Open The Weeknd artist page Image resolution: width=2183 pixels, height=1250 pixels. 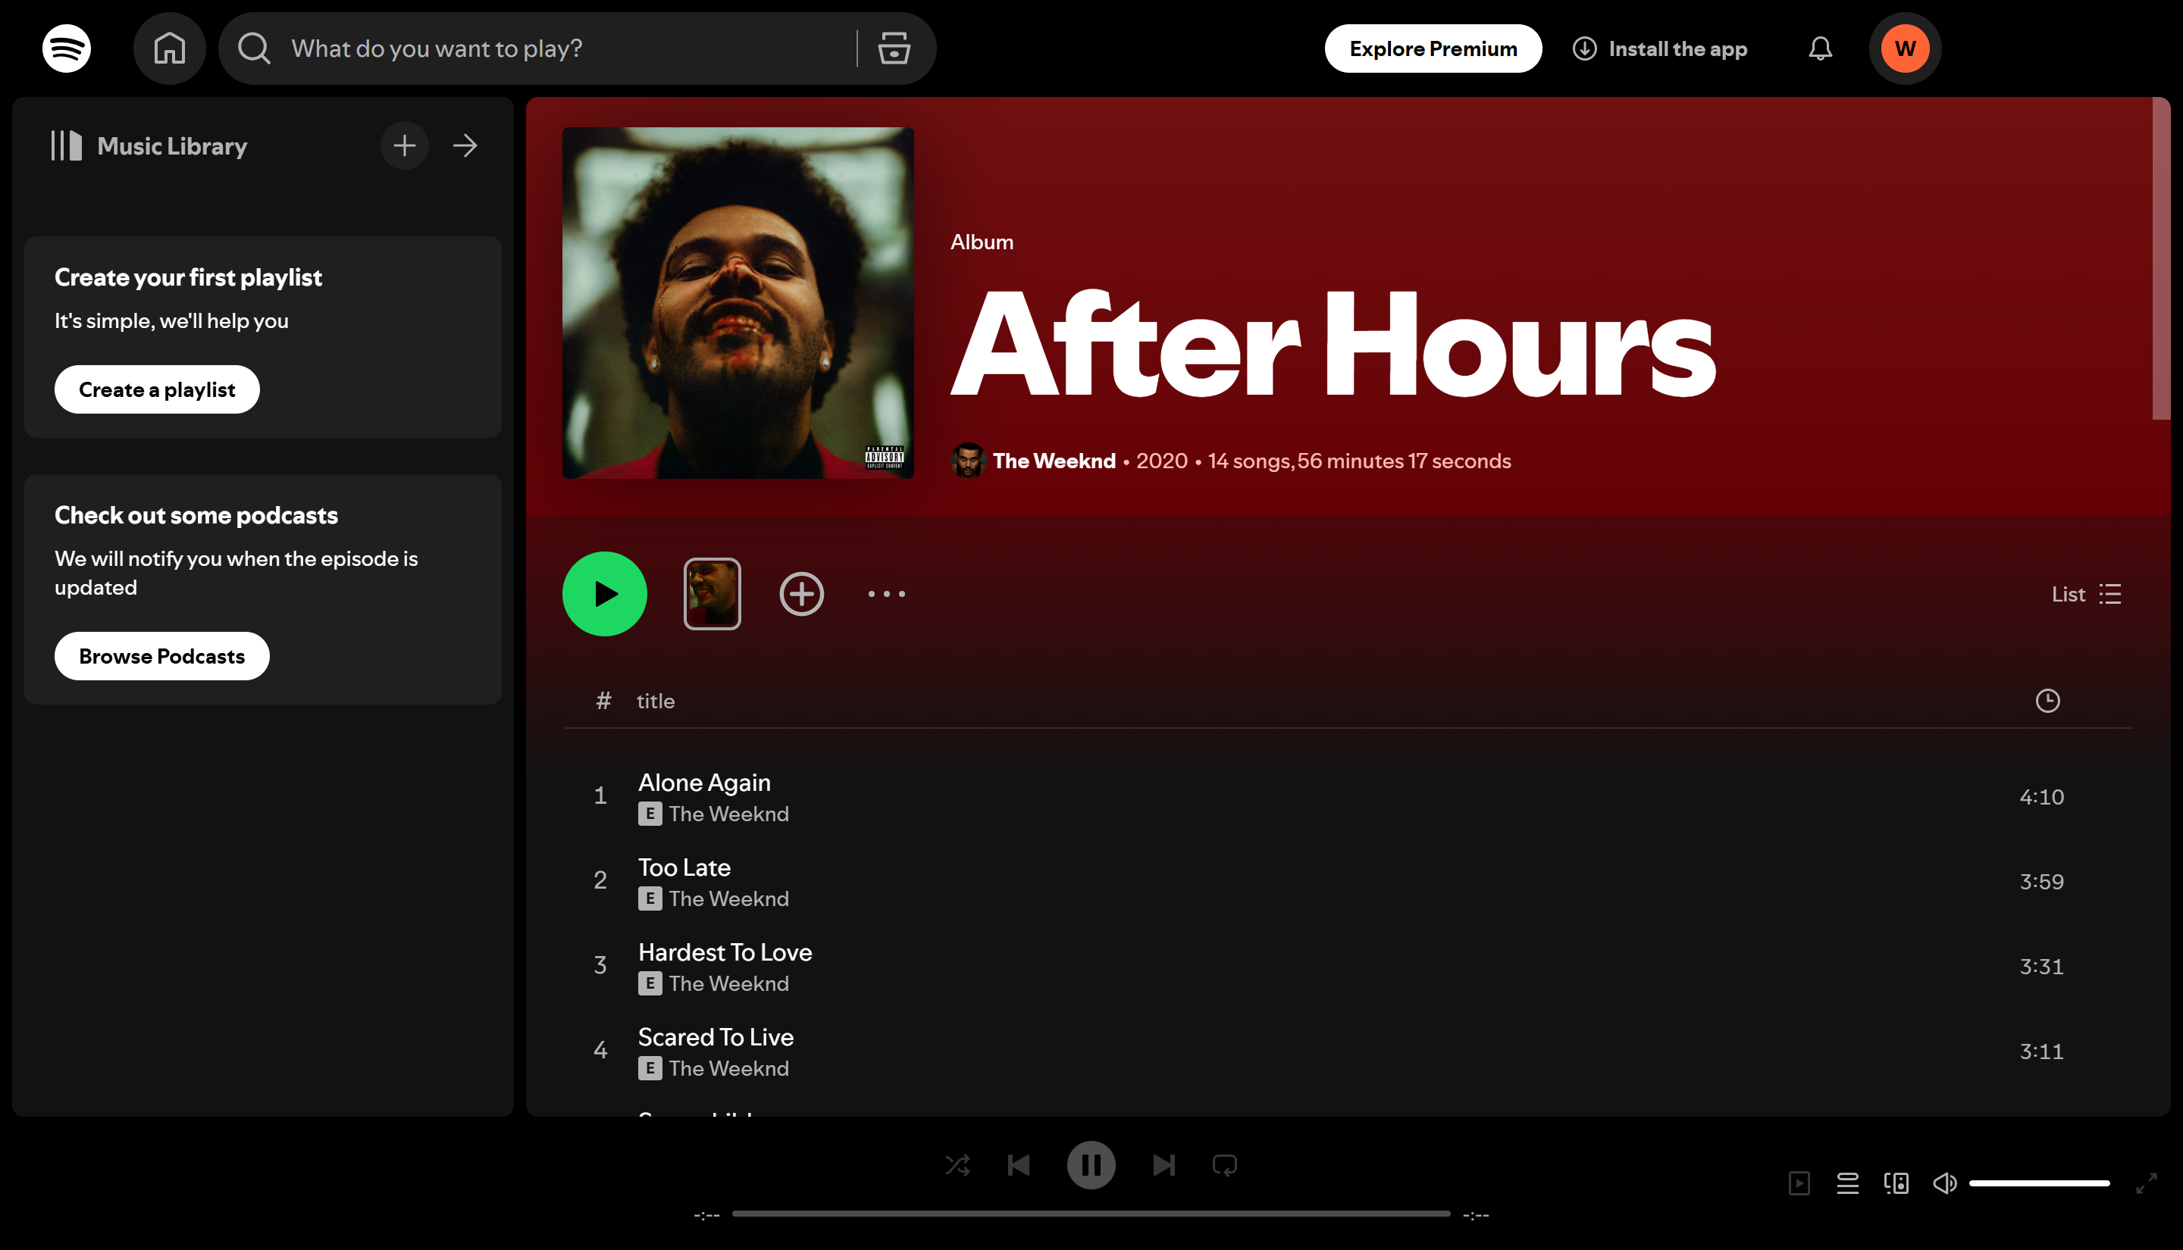1053,460
